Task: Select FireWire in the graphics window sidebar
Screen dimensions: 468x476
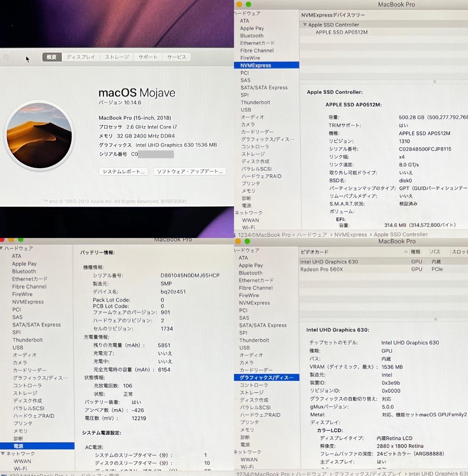Action: coord(249,295)
